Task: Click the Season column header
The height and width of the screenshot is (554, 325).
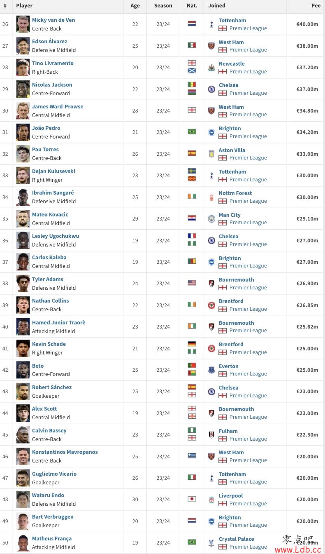Action: pos(163,6)
